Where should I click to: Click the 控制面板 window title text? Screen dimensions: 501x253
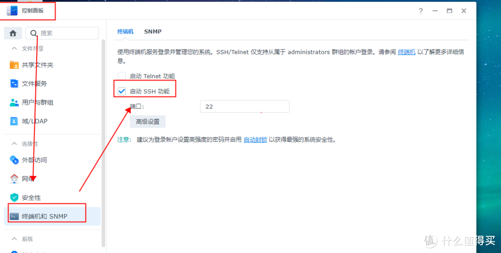click(x=32, y=11)
